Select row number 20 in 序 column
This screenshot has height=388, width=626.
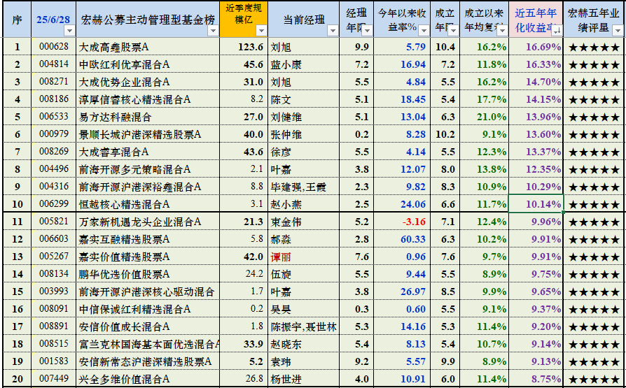(18, 379)
